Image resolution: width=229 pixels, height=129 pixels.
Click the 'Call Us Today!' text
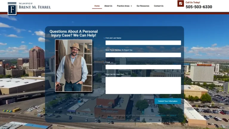coord(193,2)
